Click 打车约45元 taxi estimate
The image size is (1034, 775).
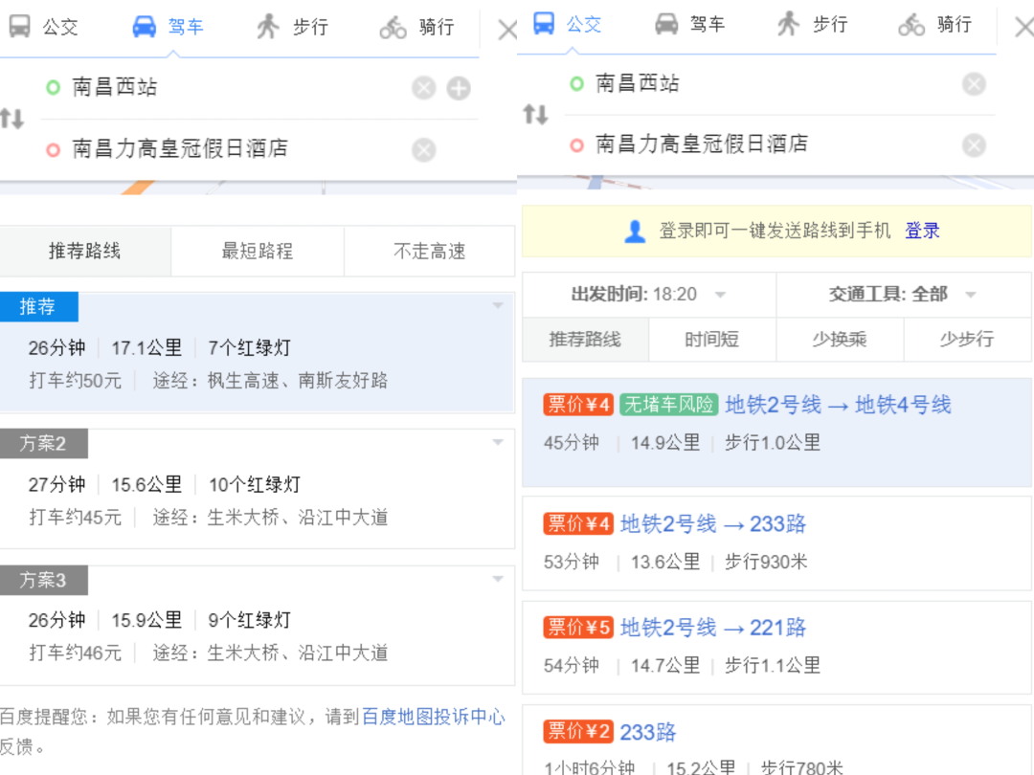(76, 518)
